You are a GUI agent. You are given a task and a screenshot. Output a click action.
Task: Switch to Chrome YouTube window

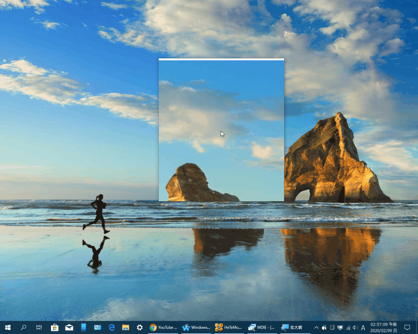pos(164,327)
